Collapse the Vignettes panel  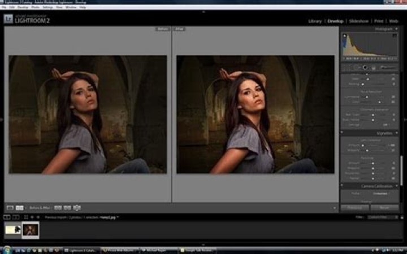point(396,133)
